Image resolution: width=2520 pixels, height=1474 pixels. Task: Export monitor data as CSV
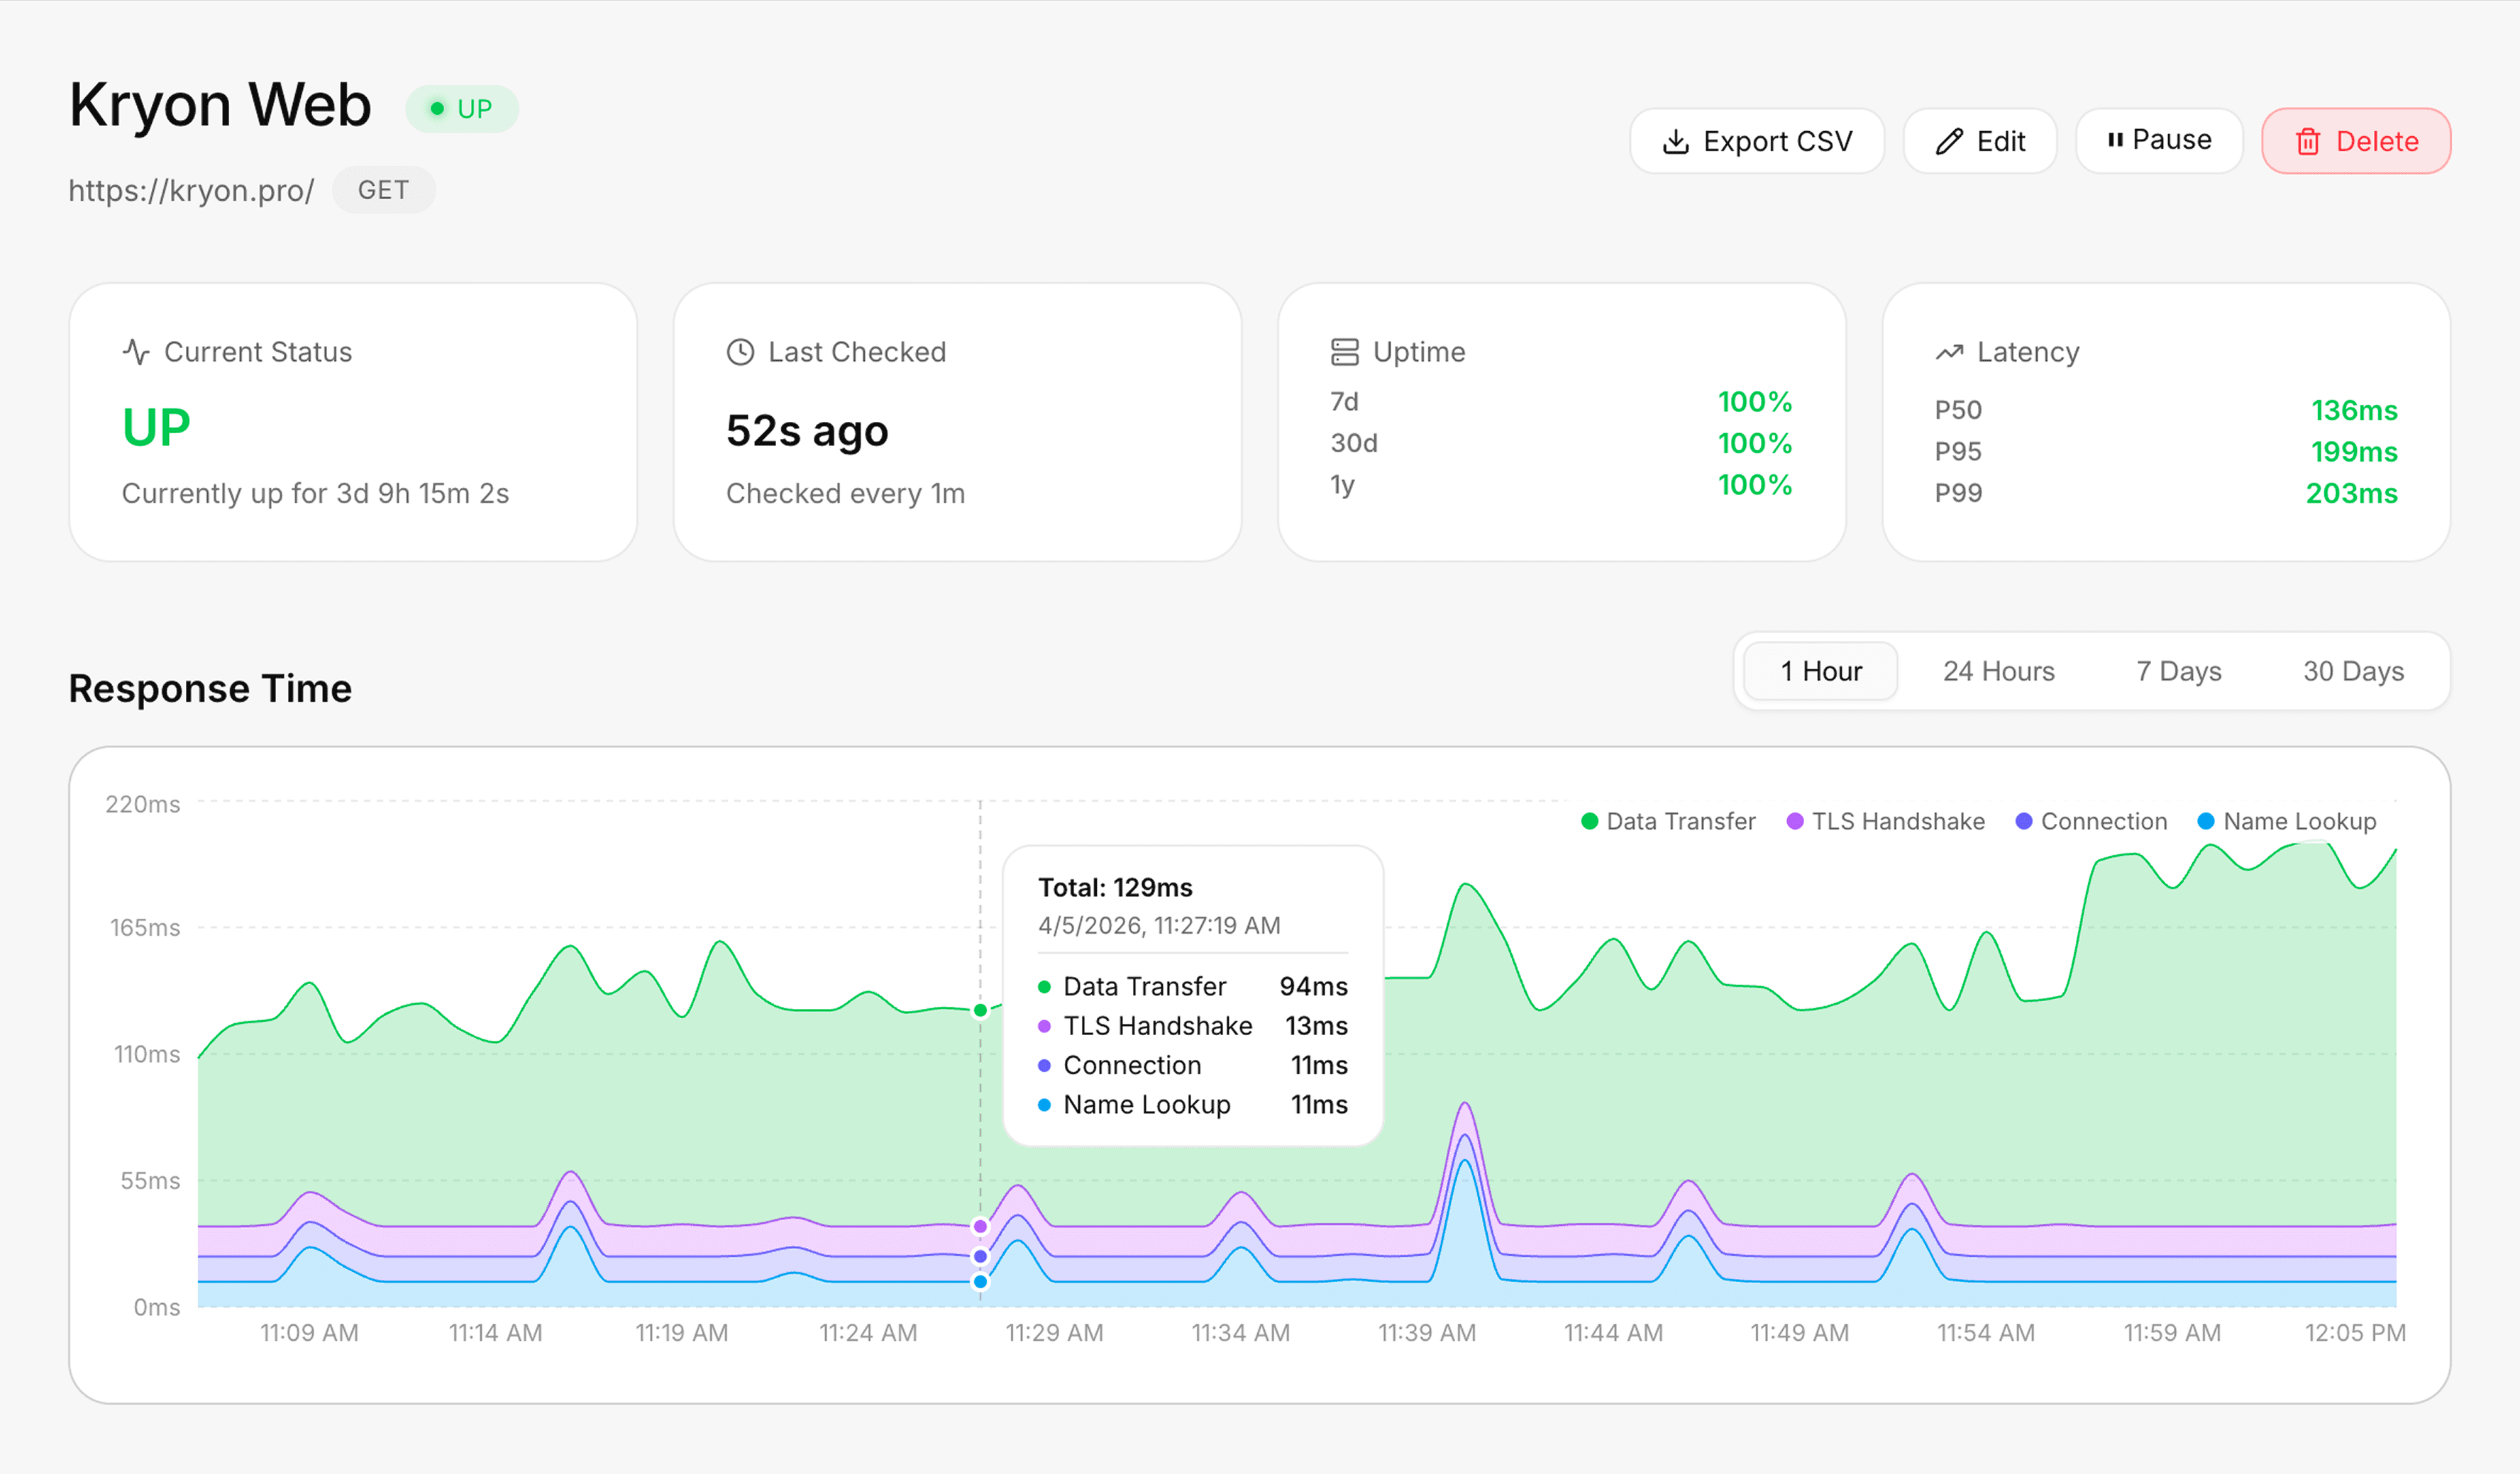1757,141
